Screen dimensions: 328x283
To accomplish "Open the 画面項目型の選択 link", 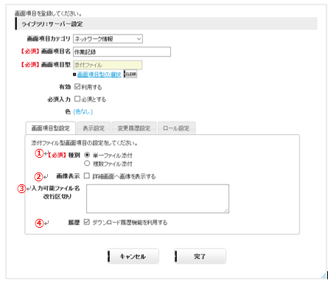I will pos(100,74).
